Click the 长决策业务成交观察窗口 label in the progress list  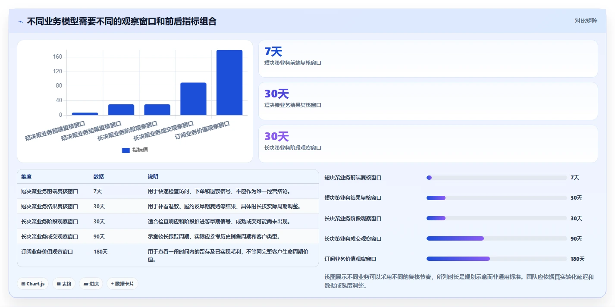[353, 239]
